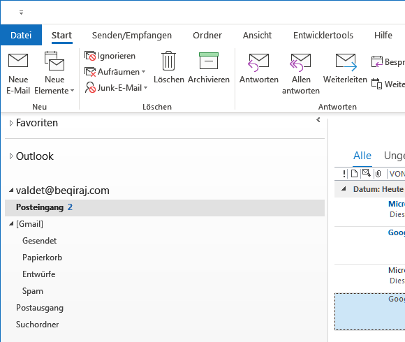Collapse the Datum: Heute group
This screenshot has height=342, width=405.
[344, 189]
